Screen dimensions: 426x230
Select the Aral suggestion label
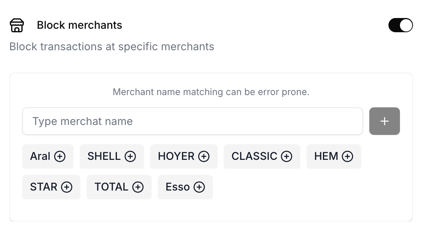pyautogui.click(x=40, y=156)
